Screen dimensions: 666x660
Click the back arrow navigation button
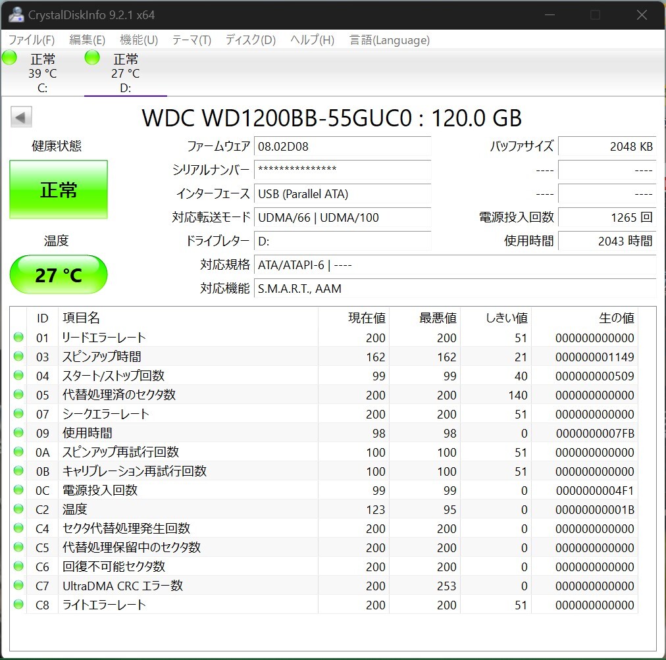[20, 116]
